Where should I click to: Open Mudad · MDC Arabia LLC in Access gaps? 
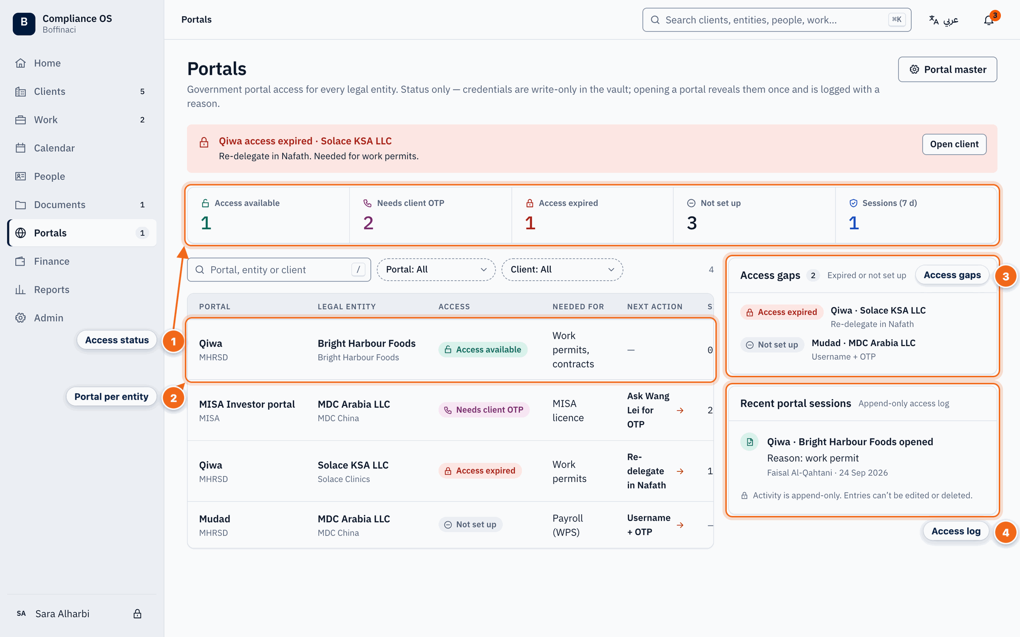[863, 350]
